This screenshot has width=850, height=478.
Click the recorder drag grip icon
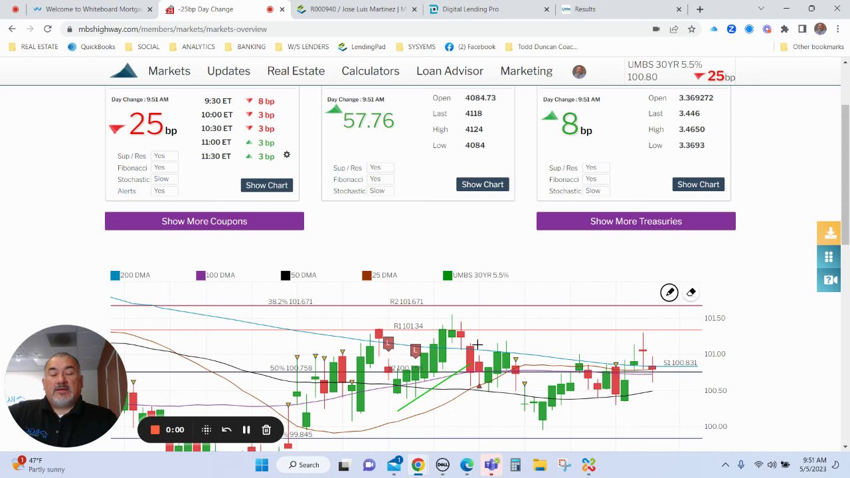pyautogui.click(x=207, y=430)
